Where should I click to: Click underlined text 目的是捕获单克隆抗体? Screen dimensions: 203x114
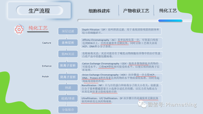tap(114, 43)
